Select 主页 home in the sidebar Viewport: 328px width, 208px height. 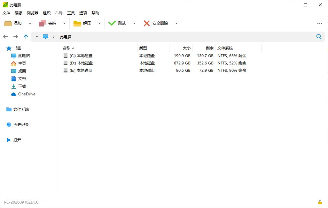click(19, 63)
